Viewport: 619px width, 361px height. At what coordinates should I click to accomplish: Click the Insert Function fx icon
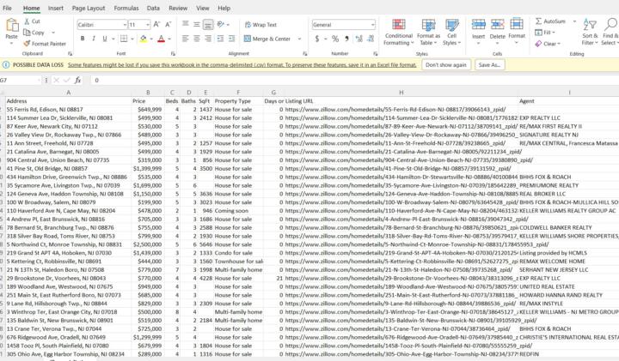pyautogui.click(x=77, y=81)
